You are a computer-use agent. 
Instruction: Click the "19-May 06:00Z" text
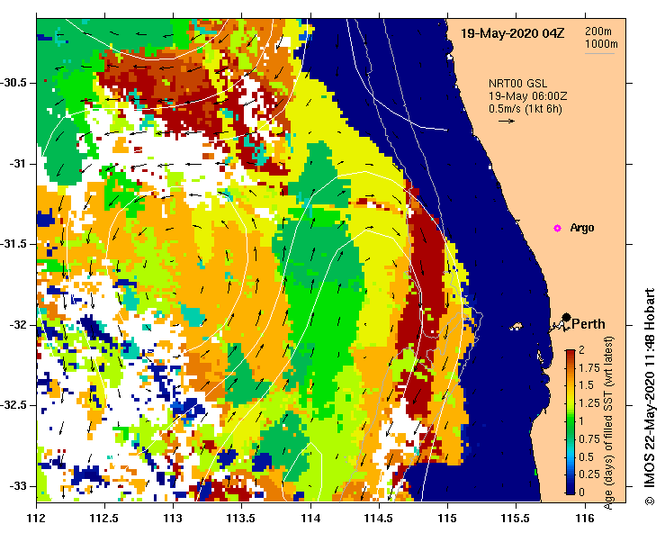(528, 96)
